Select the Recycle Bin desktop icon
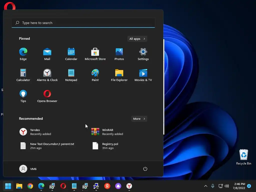Screen dimensions: 256x192 243,157
